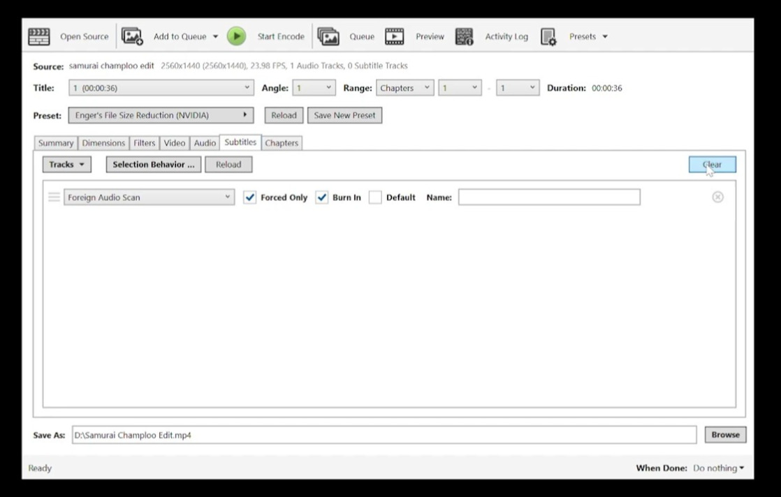Switch to the Video tab
781x497 pixels.
pyautogui.click(x=175, y=143)
